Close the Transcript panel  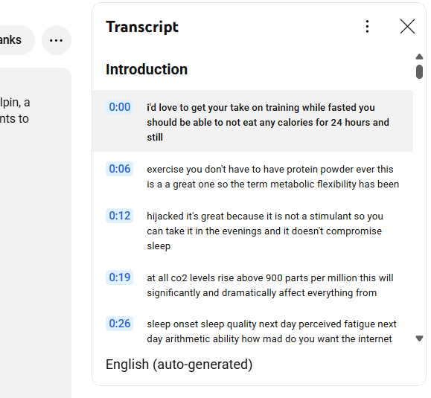point(407,27)
